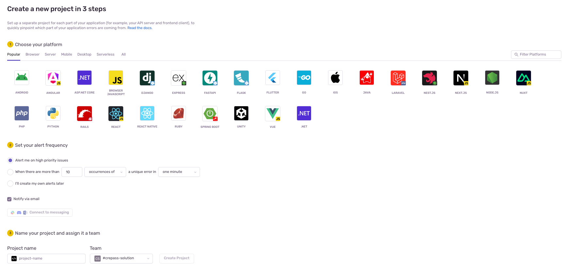Select the PHP platform icon
This screenshot has width=562, height=271.
point(22,113)
